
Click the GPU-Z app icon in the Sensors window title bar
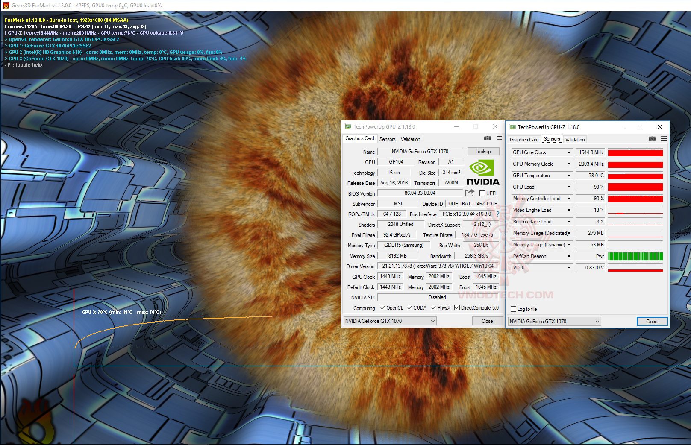pos(513,127)
